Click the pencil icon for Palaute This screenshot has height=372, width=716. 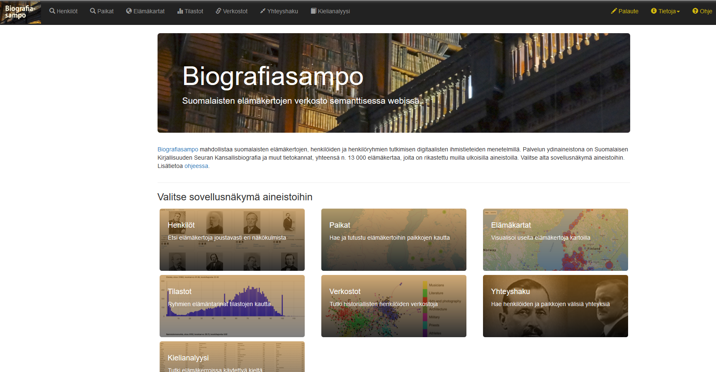point(614,11)
